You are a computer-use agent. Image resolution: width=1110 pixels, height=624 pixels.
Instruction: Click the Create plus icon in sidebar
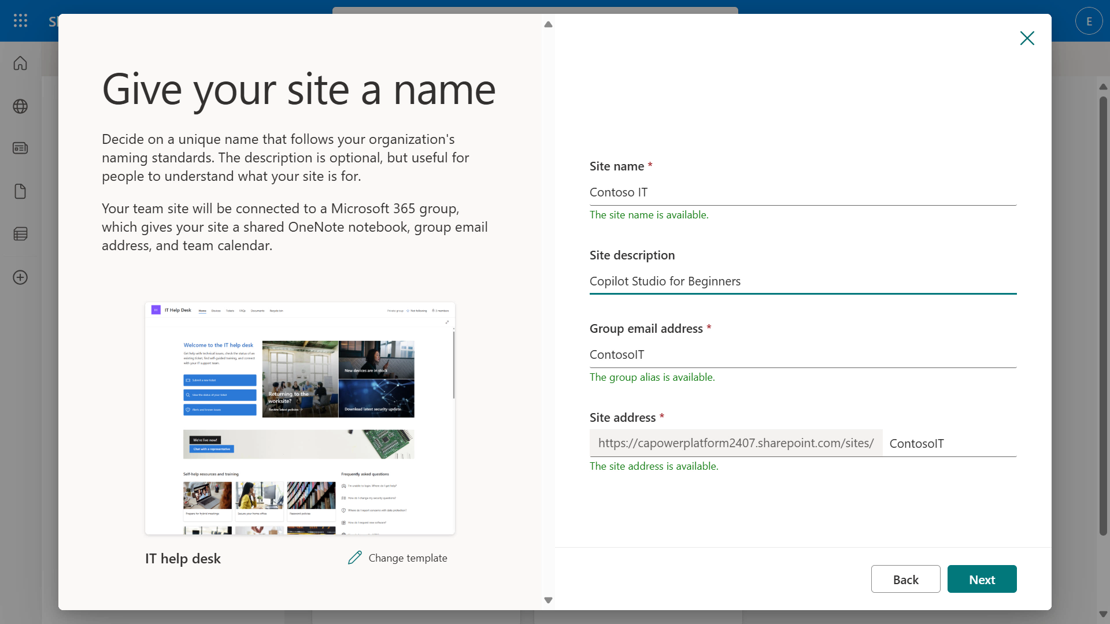click(20, 277)
